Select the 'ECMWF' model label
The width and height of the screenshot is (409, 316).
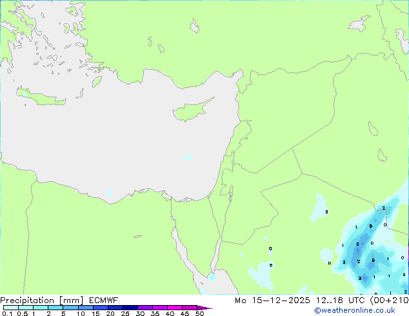(103, 301)
